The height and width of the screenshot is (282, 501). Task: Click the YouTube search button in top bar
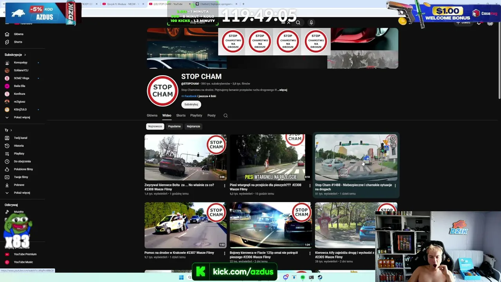298,22
